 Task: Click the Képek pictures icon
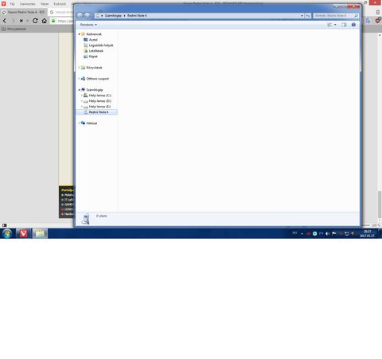point(86,57)
